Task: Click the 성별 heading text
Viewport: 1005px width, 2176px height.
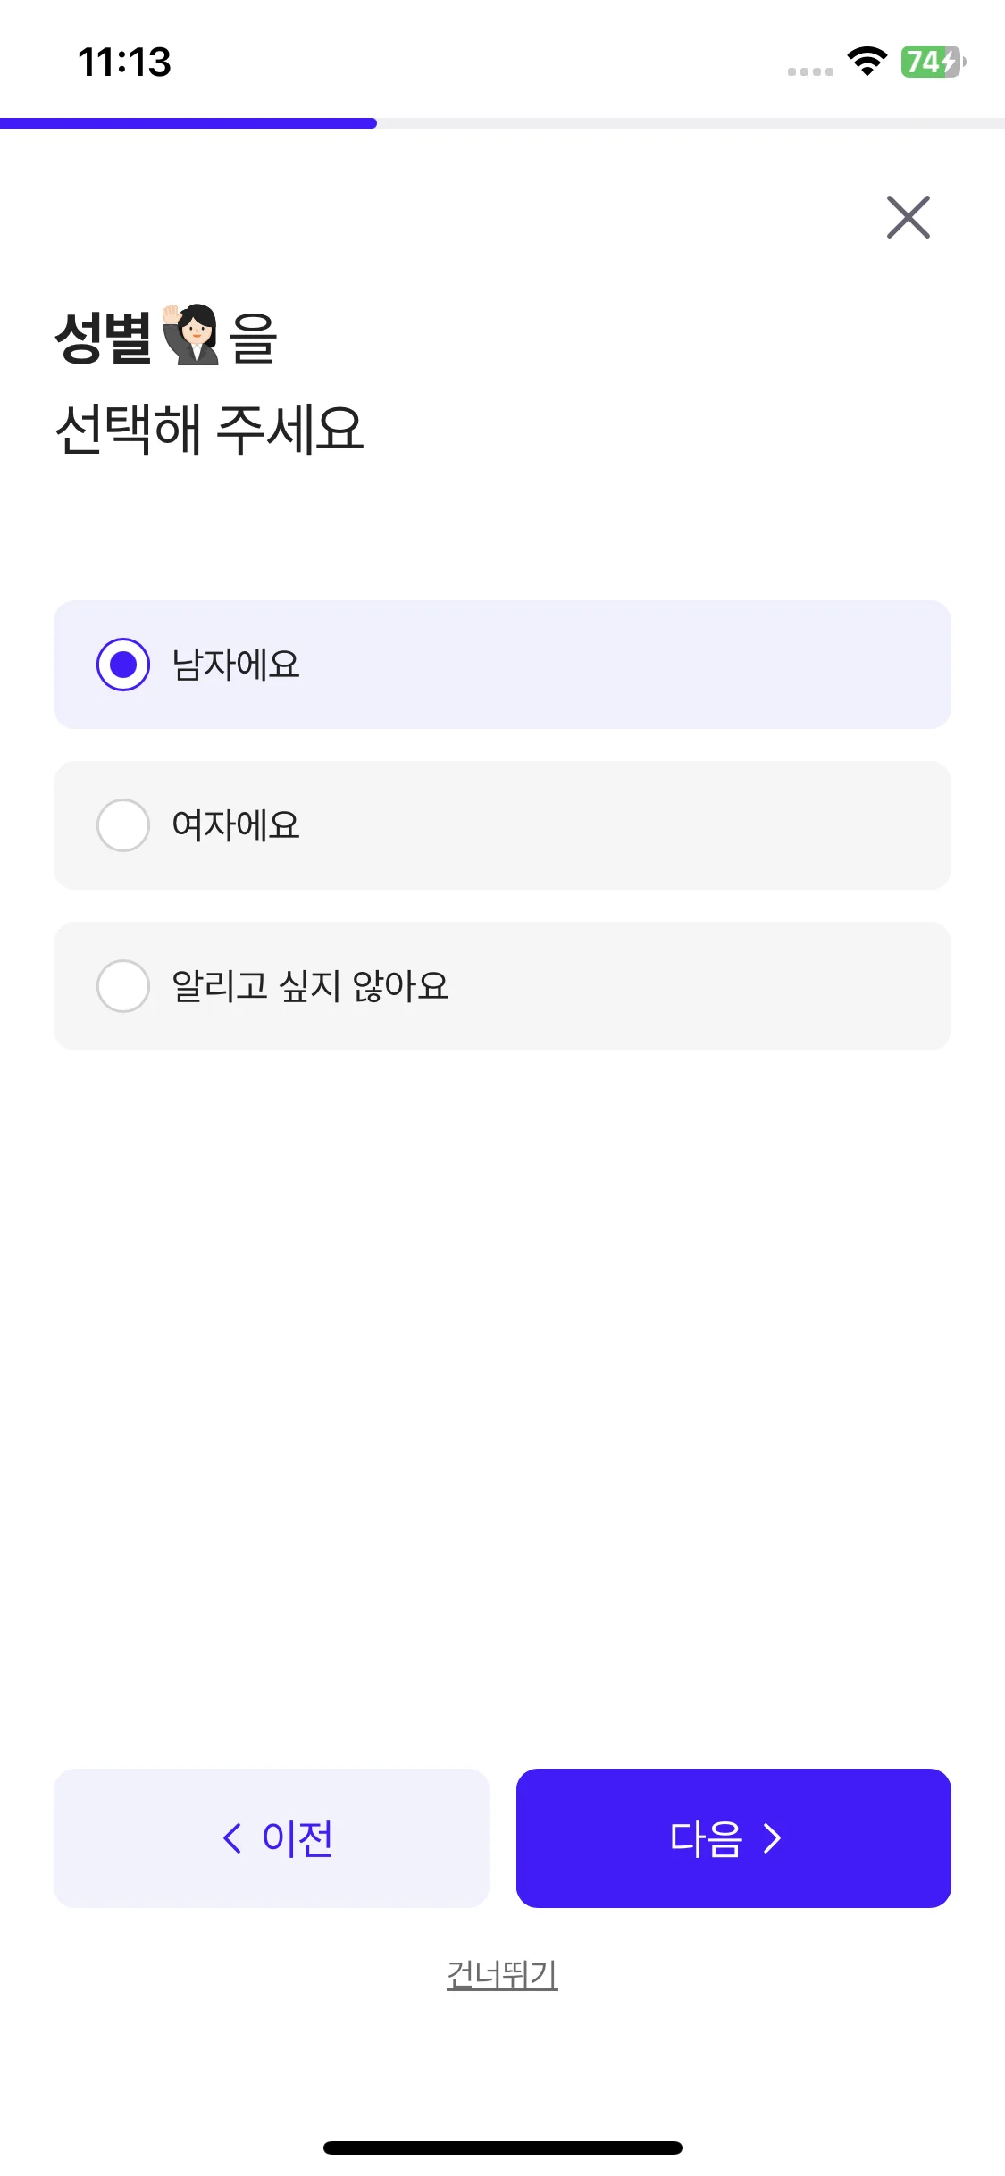Action: point(103,337)
